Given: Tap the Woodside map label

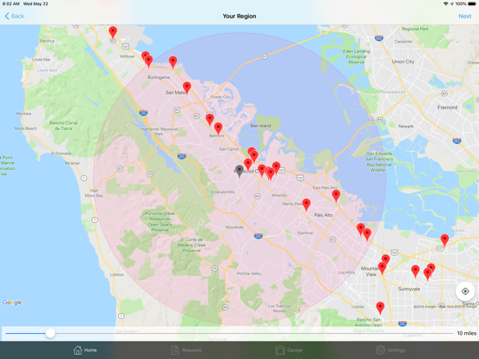Looking at the screenshot, I should point(234,227).
